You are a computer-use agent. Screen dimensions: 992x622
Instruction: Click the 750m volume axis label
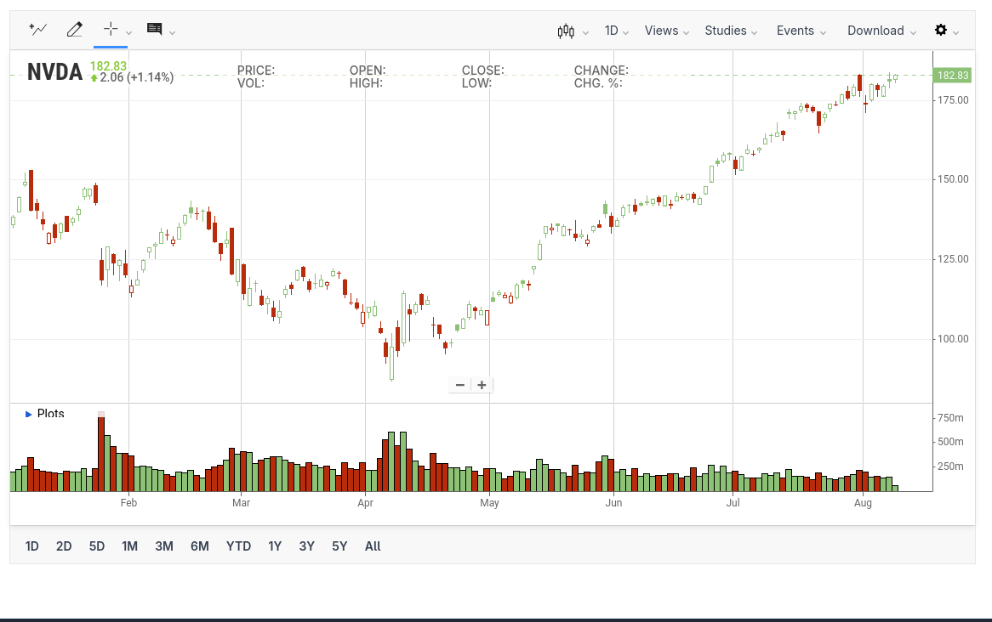(x=950, y=418)
